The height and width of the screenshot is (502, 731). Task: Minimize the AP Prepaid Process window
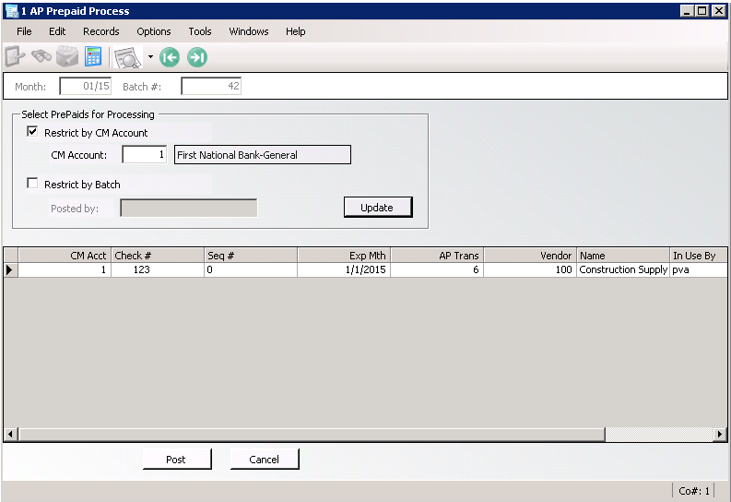pos(686,10)
